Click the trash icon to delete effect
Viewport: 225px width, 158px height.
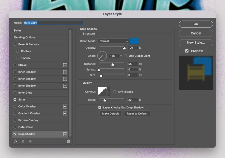(x=68, y=141)
